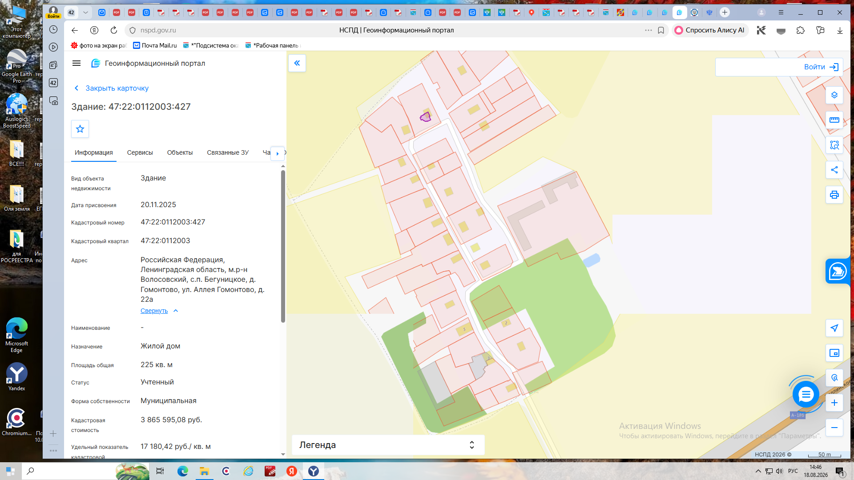Locate me with navigation arrow icon
Screen dimensions: 854x480
click(834, 328)
